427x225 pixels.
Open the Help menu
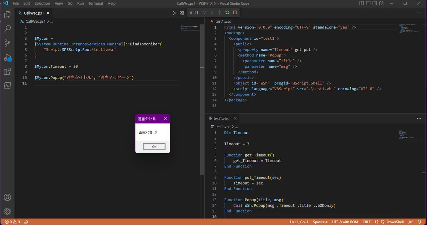[x=111, y=3]
